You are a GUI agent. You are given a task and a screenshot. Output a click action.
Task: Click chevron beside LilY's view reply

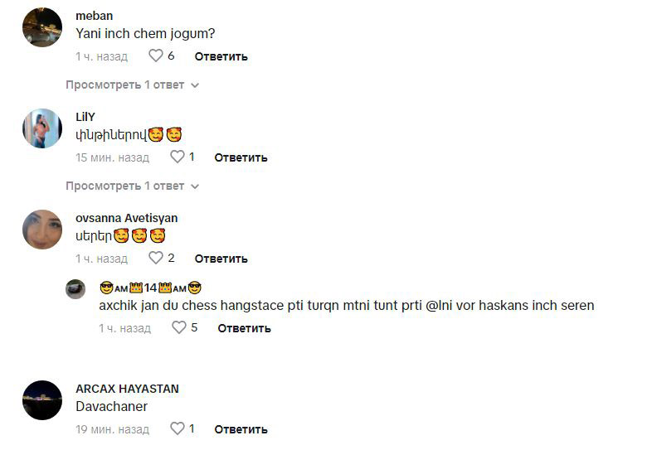195,186
